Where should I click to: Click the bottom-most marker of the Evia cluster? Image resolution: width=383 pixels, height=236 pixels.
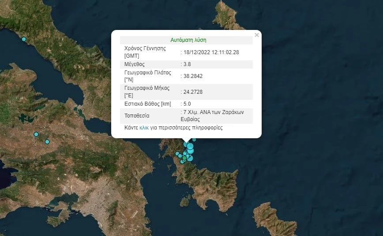[x=182, y=162]
